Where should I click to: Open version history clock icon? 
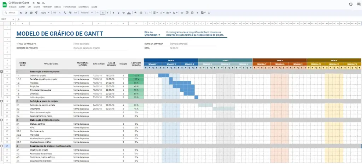tap(350, 4)
